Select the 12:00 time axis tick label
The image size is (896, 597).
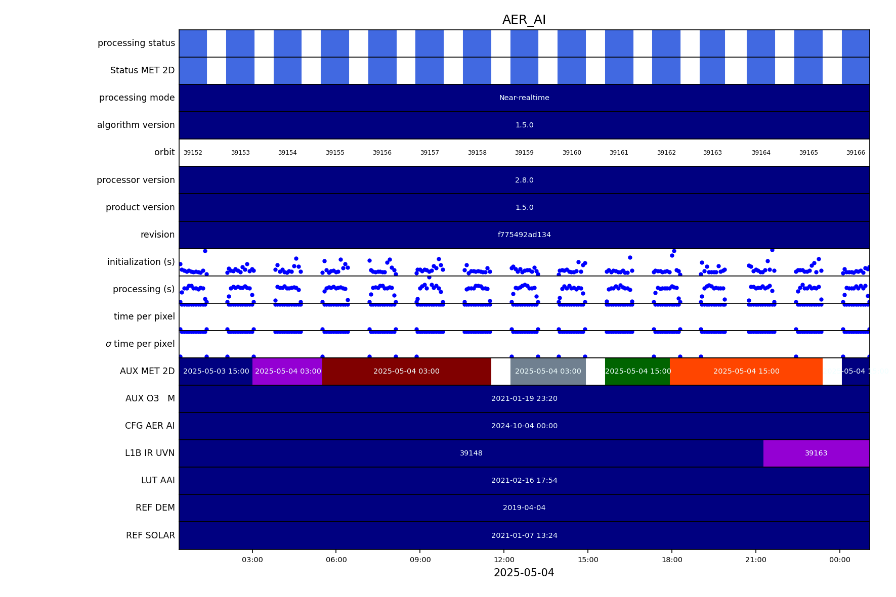[x=504, y=560]
